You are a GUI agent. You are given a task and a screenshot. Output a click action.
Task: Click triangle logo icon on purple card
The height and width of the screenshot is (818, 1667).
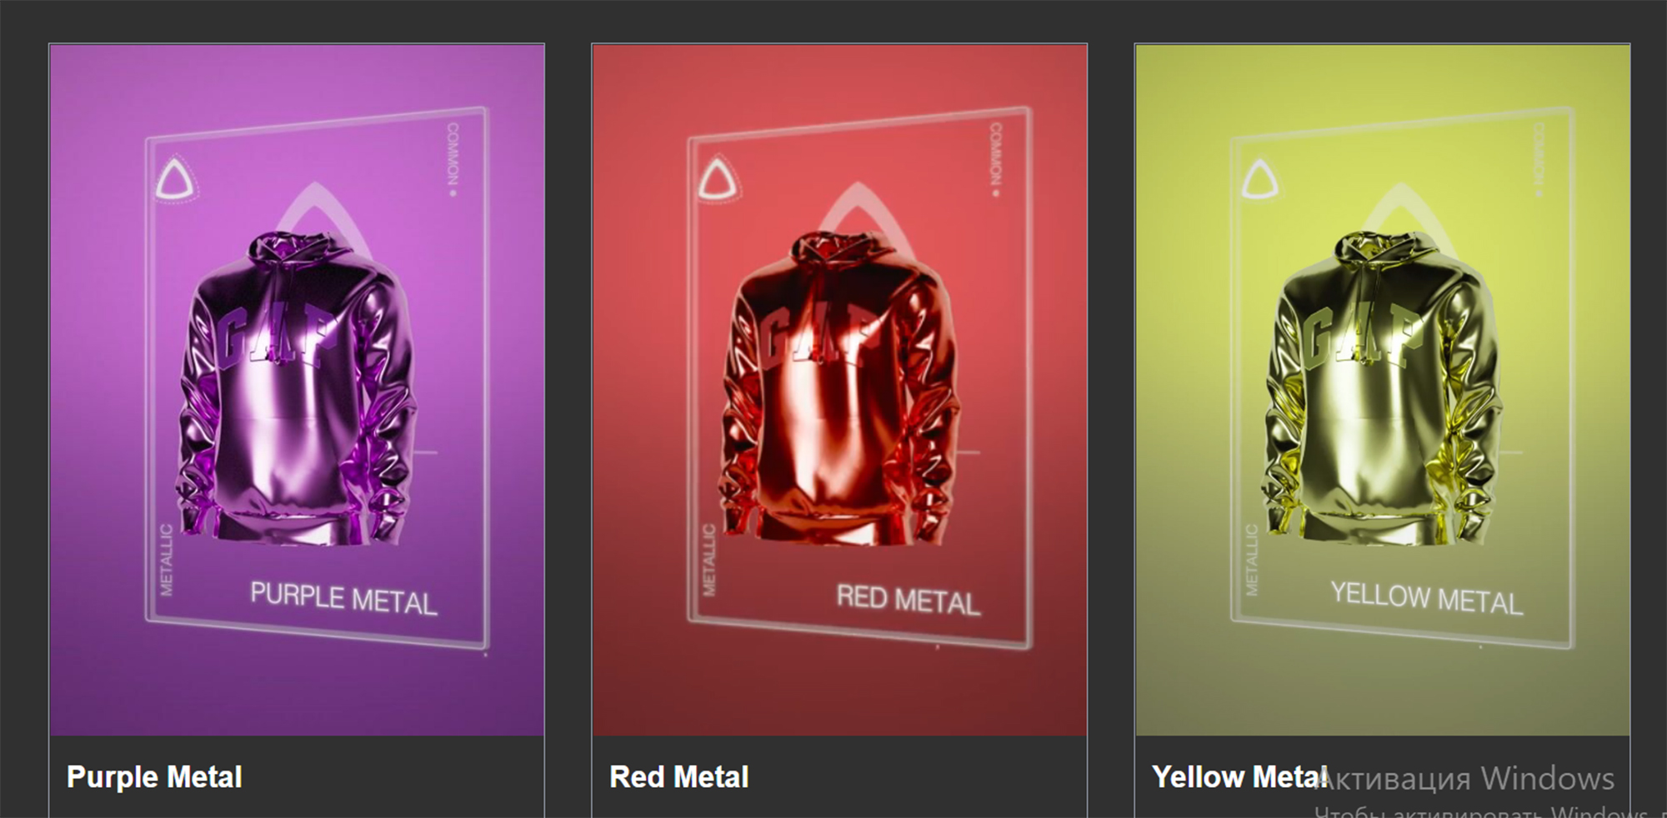(x=176, y=180)
